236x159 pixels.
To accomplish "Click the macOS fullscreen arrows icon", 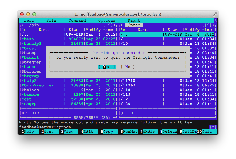I will pos(215,14).
